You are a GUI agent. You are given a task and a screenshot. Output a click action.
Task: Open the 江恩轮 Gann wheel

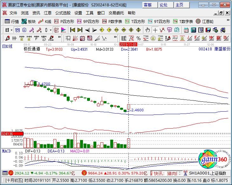tap(204, 21)
